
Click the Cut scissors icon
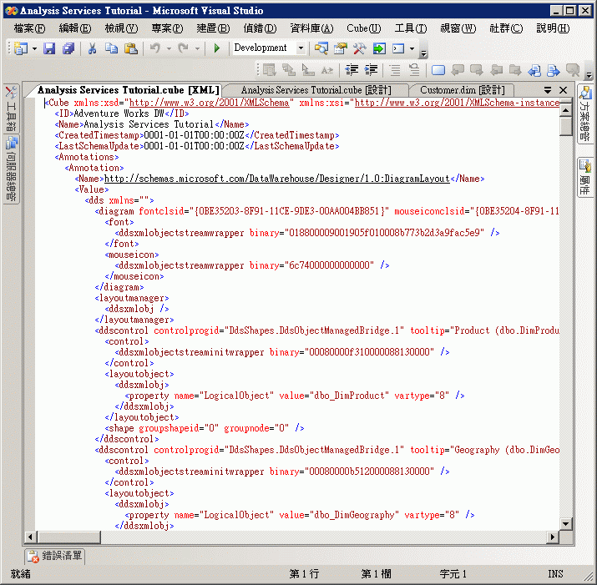(x=92, y=48)
